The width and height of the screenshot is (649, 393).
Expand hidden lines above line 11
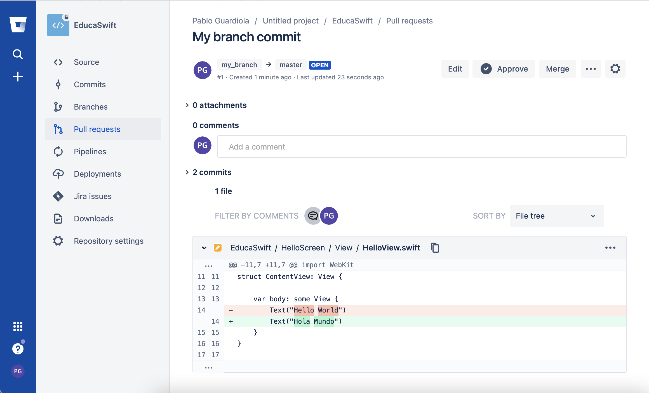(x=208, y=266)
